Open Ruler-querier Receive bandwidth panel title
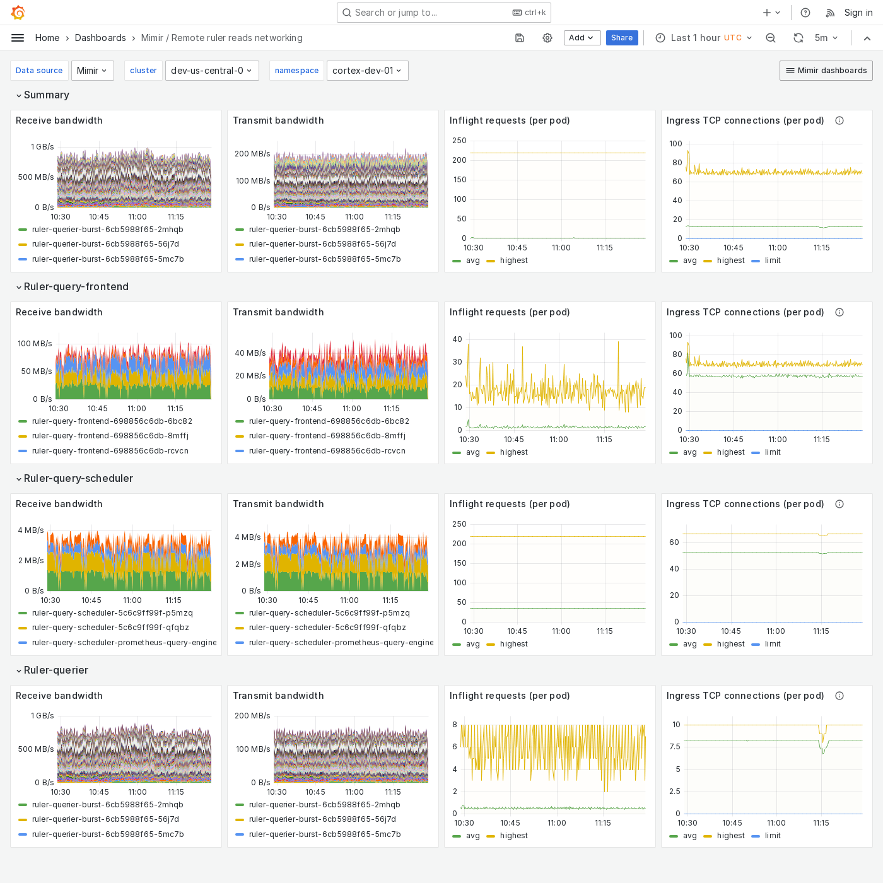The width and height of the screenshot is (883, 883). 59,696
